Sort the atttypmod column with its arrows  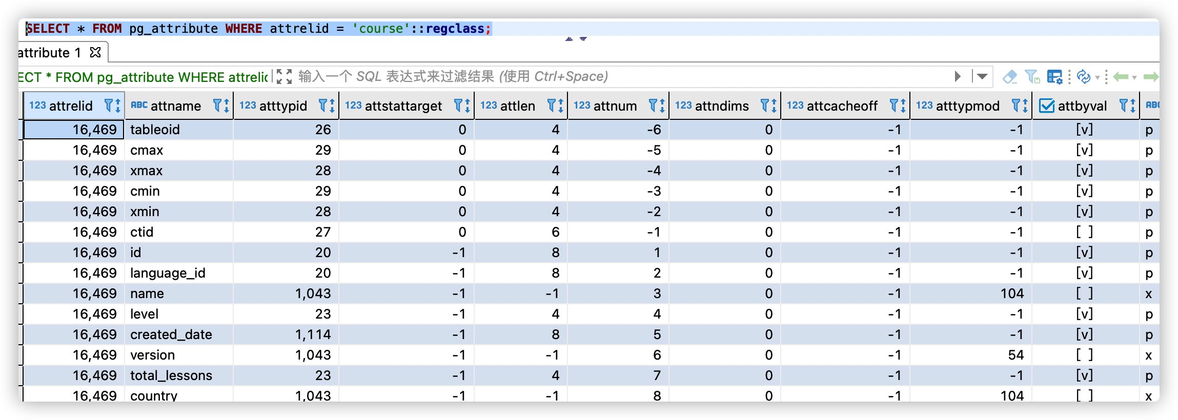click(x=1025, y=106)
